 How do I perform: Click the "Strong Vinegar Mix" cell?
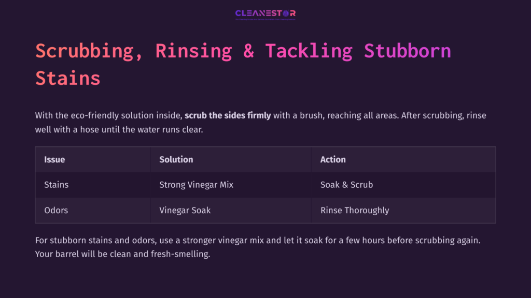click(x=196, y=185)
